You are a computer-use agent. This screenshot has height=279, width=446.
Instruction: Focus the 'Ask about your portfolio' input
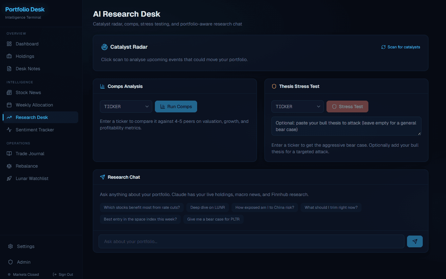[x=251, y=241]
